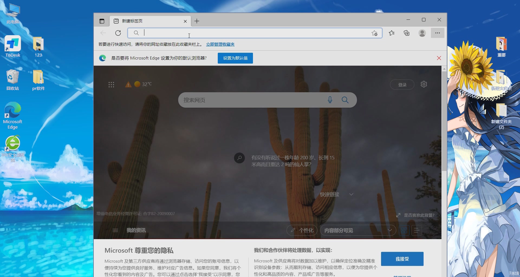Select 此电脑 desktop icon
This screenshot has width=520, height=277.
pyautogui.click(x=13, y=14)
